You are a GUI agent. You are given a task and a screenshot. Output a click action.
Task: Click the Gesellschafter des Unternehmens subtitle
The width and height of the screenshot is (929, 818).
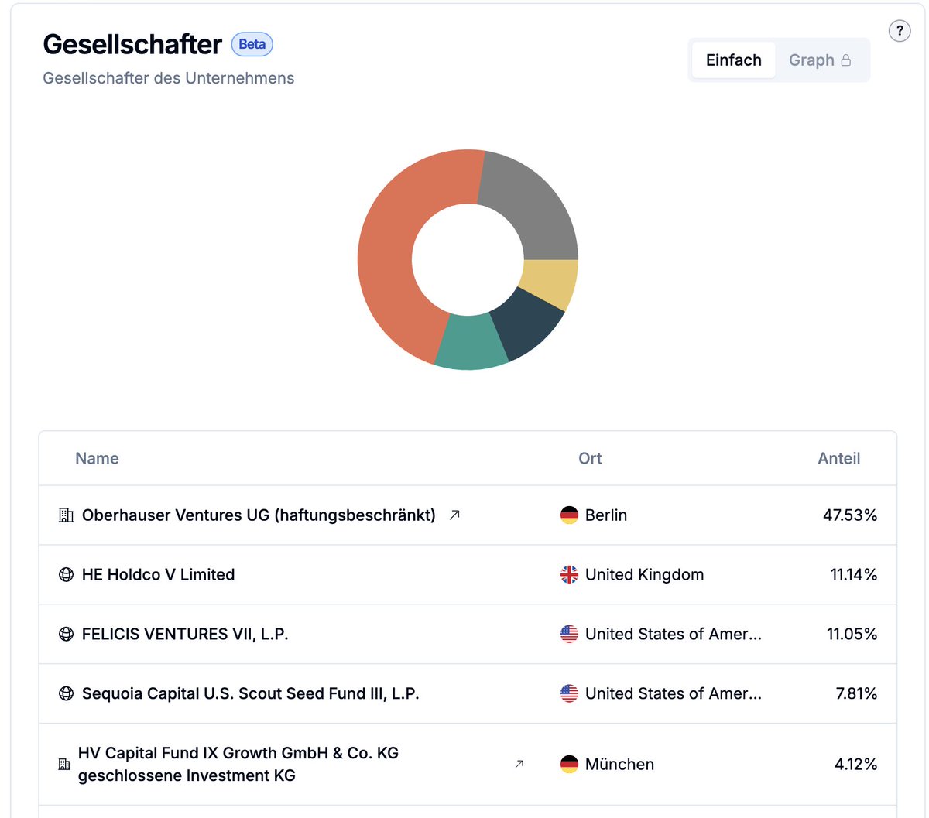tap(169, 78)
